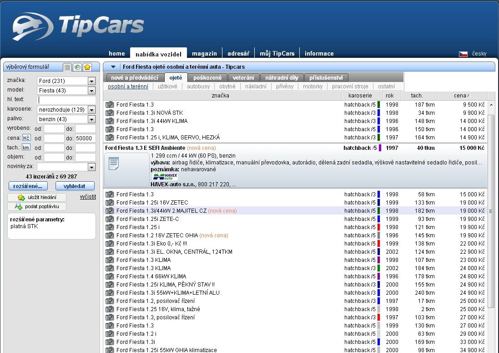
Task: Click the results list scroll-up arrow
Action: pyautogui.click(x=491, y=104)
